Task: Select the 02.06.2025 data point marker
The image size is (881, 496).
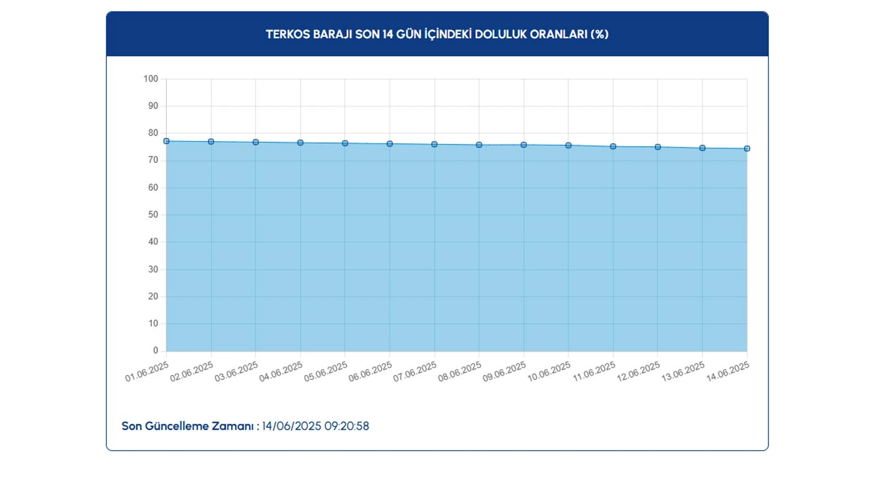Action: [211, 142]
